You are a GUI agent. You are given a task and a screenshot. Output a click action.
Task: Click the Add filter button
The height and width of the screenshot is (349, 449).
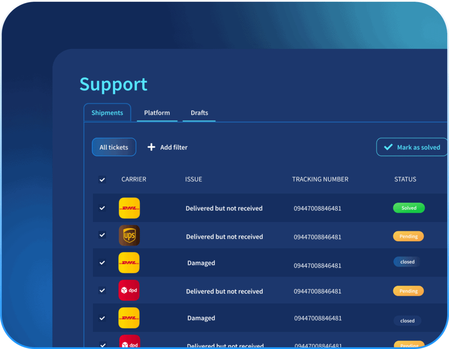167,147
